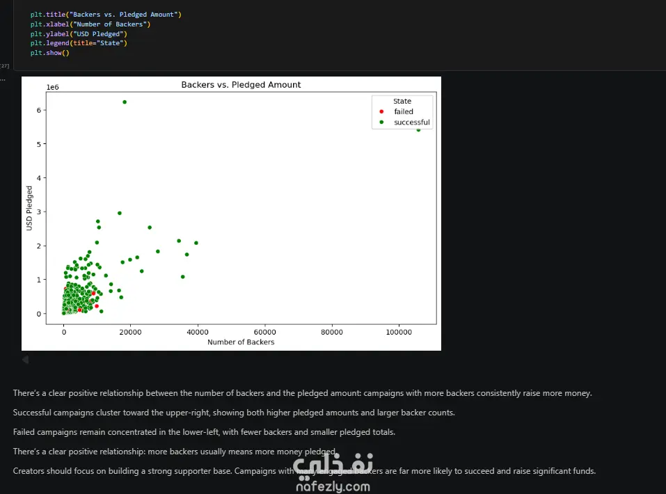Click the plt.show() code line

point(49,53)
